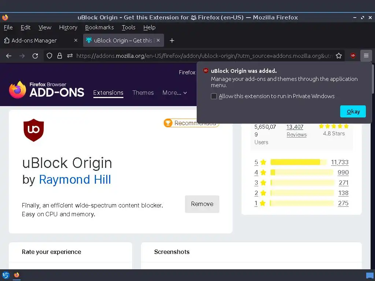Screen dimensions: 375x281
Task: Click the 4.8 Stars rating text
Action: coord(334,134)
